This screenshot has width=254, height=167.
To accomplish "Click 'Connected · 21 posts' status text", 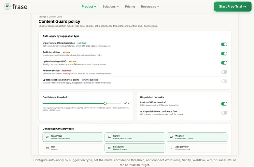I will [184, 138].
